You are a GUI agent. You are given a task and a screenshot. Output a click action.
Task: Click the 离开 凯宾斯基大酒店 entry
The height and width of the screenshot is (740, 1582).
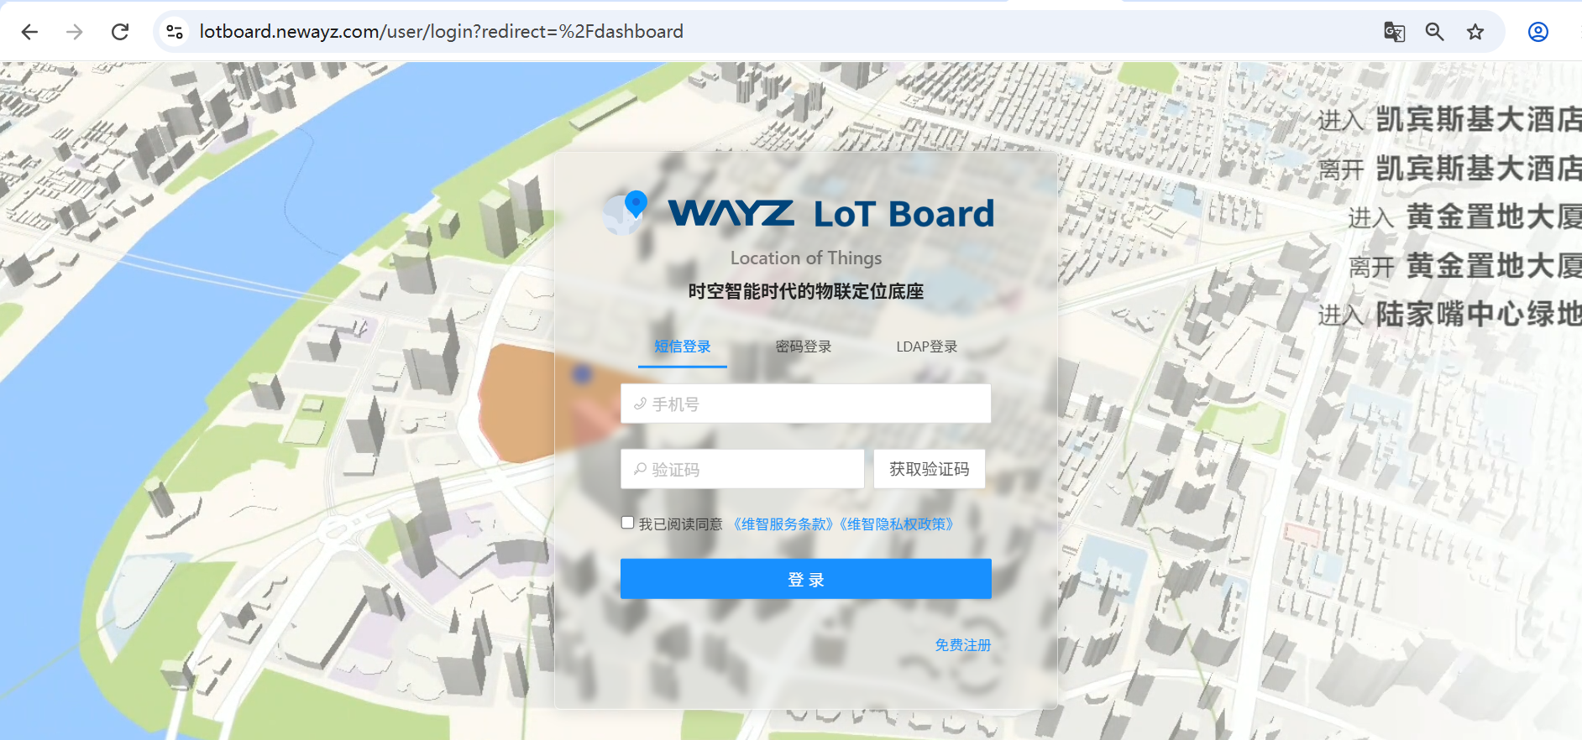[1449, 169]
